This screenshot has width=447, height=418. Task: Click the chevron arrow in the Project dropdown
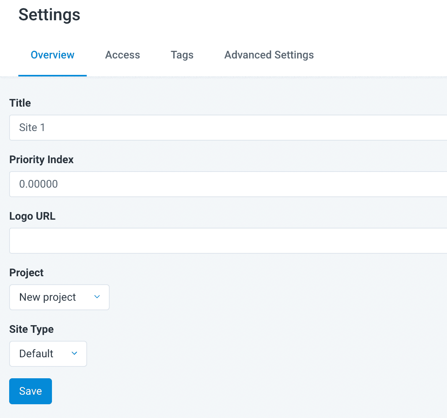[97, 297]
